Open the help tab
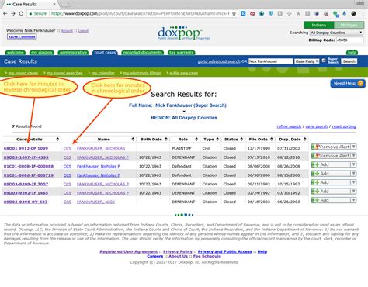Screen dimensions: 368x287 click(352, 53)
